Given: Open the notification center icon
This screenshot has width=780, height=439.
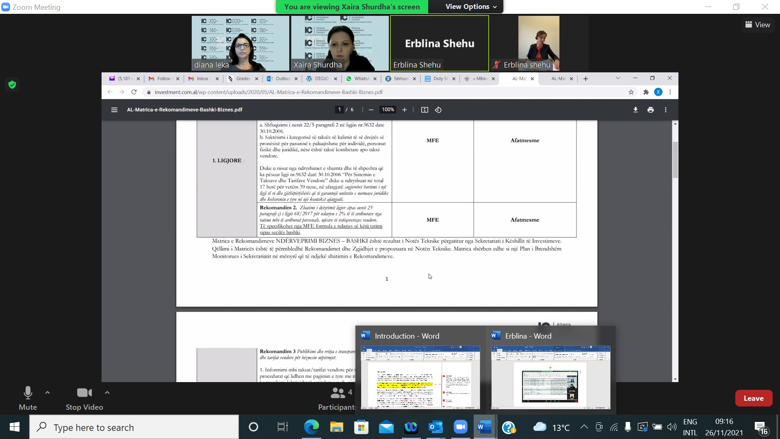Looking at the screenshot, I should (x=761, y=428).
